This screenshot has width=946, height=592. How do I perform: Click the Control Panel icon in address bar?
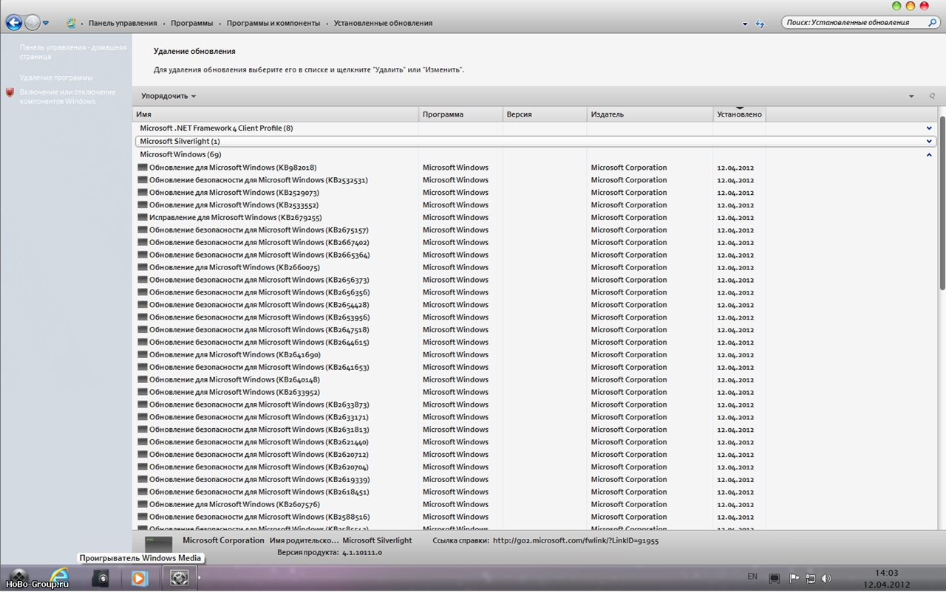pos(71,23)
